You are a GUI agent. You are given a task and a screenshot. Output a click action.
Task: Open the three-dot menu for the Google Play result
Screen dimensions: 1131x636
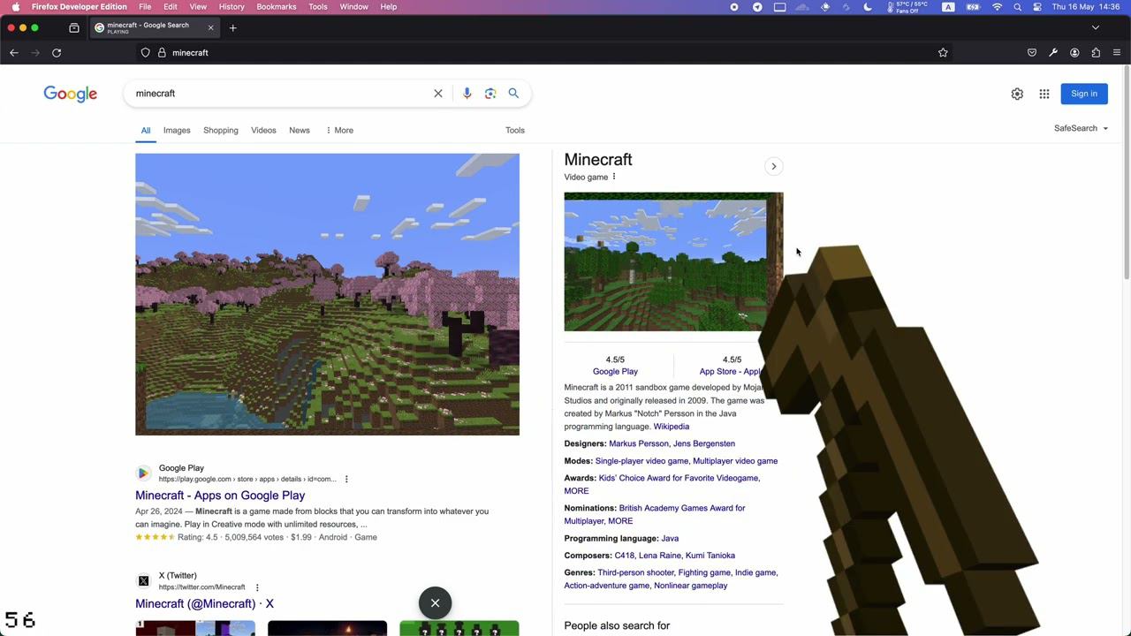[x=346, y=480]
